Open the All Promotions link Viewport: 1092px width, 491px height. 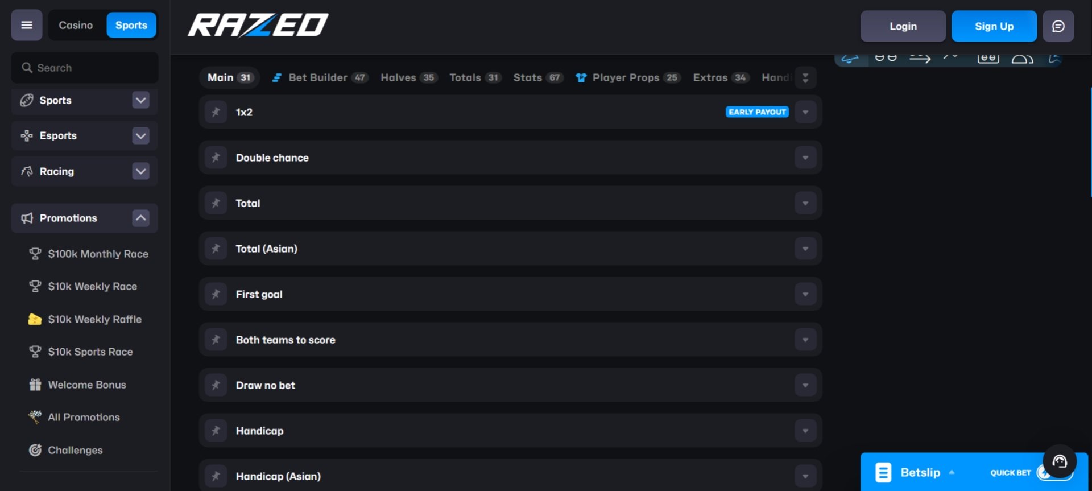[84, 417]
